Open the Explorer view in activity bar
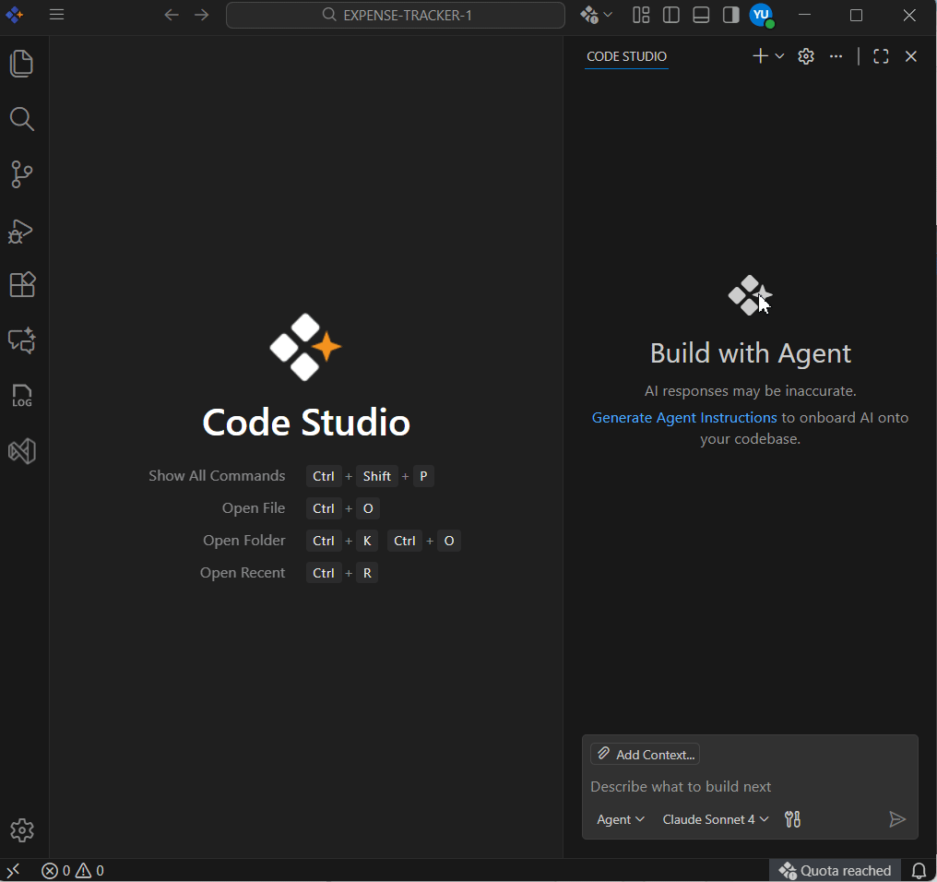The image size is (937, 882). click(x=22, y=64)
